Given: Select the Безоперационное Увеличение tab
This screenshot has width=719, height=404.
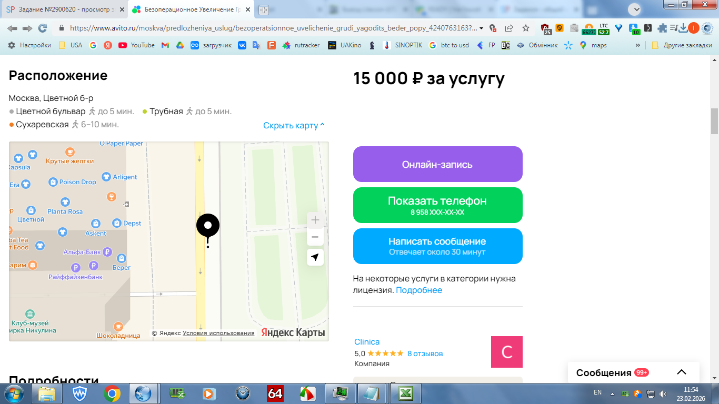Looking at the screenshot, I should click(191, 9).
